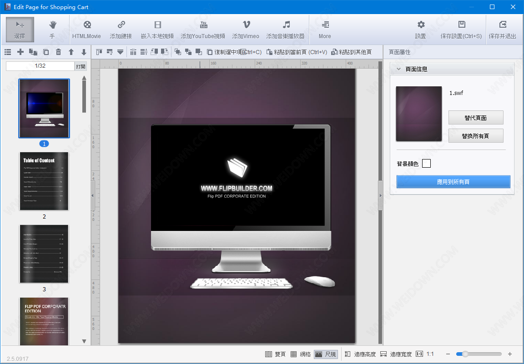The width and height of the screenshot is (524, 364).
Task: Click the zoom out minus button
Action: coord(448,354)
